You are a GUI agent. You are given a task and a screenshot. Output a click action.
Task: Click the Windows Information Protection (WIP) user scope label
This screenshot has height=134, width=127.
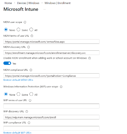31,87
